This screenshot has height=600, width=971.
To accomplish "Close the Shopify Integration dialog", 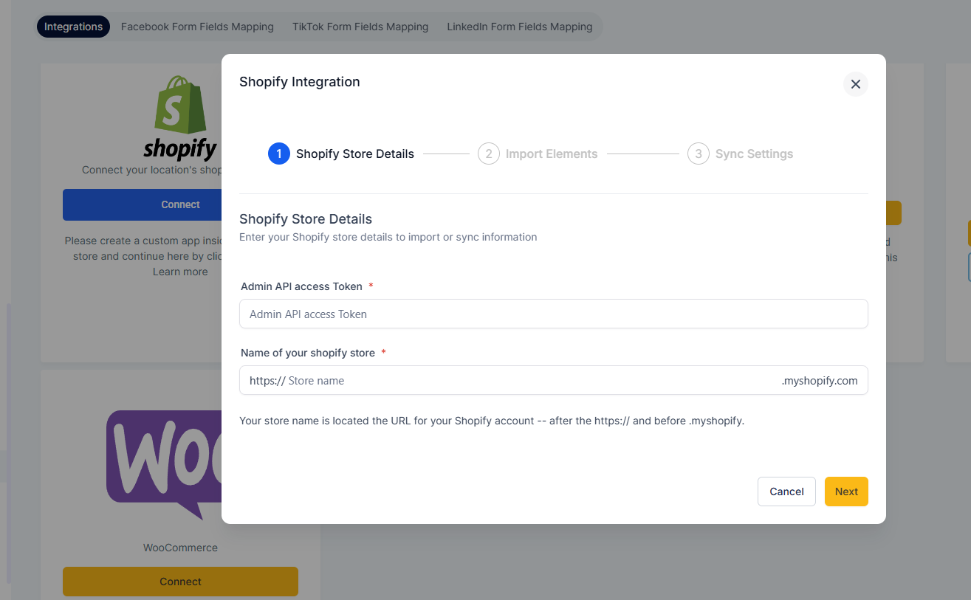I will pos(855,84).
